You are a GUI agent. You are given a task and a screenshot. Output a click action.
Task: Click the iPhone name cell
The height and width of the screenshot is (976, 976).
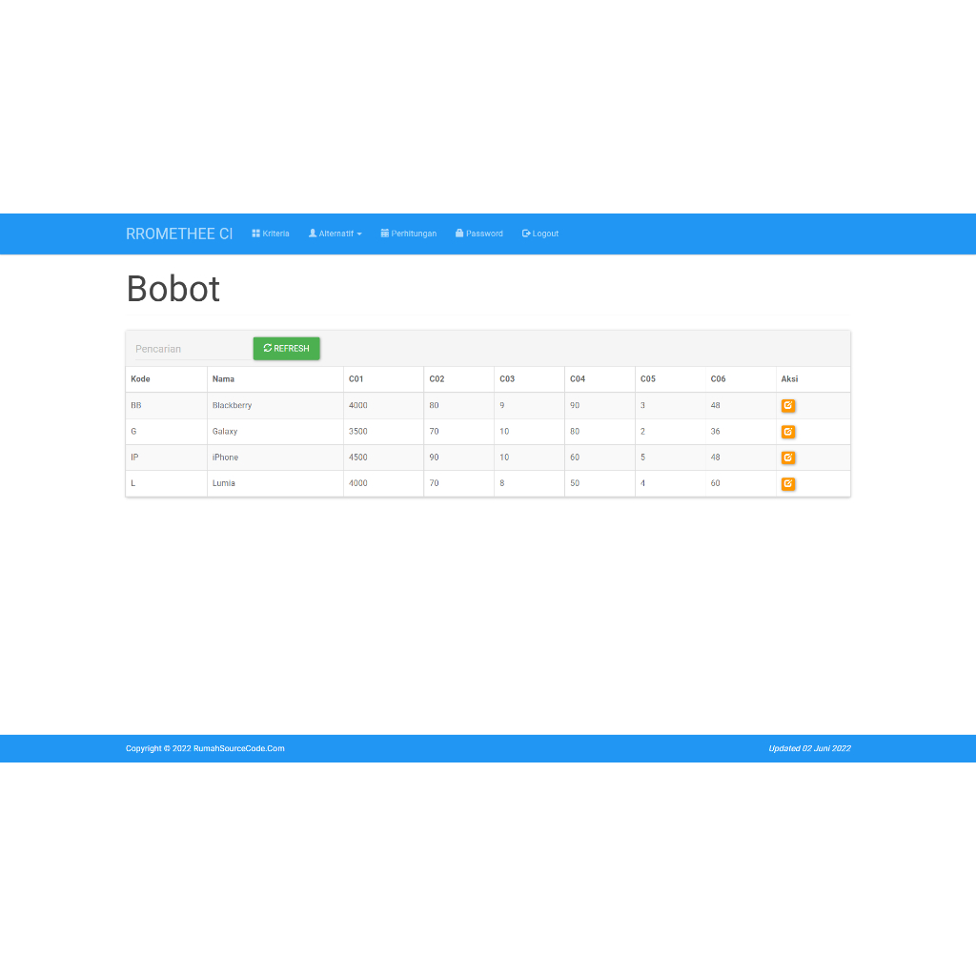click(x=275, y=457)
